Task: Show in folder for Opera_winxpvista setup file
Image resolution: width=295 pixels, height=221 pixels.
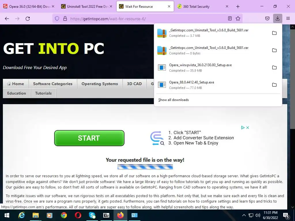Action: coord(274,67)
